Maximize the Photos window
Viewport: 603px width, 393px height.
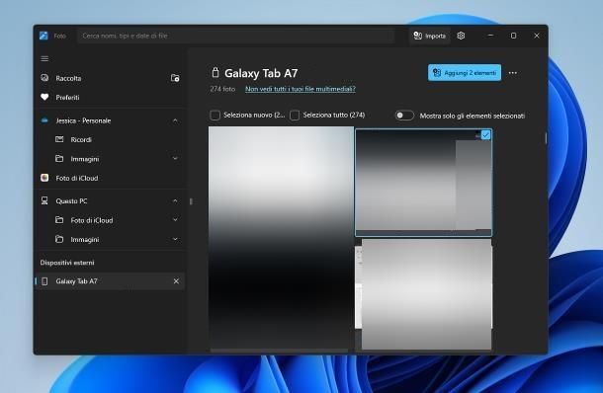[513, 36]
